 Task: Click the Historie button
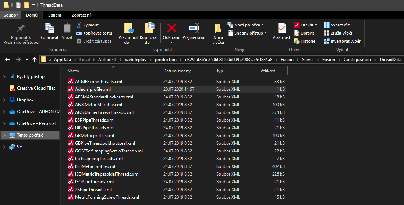click(x=305, y=41)
